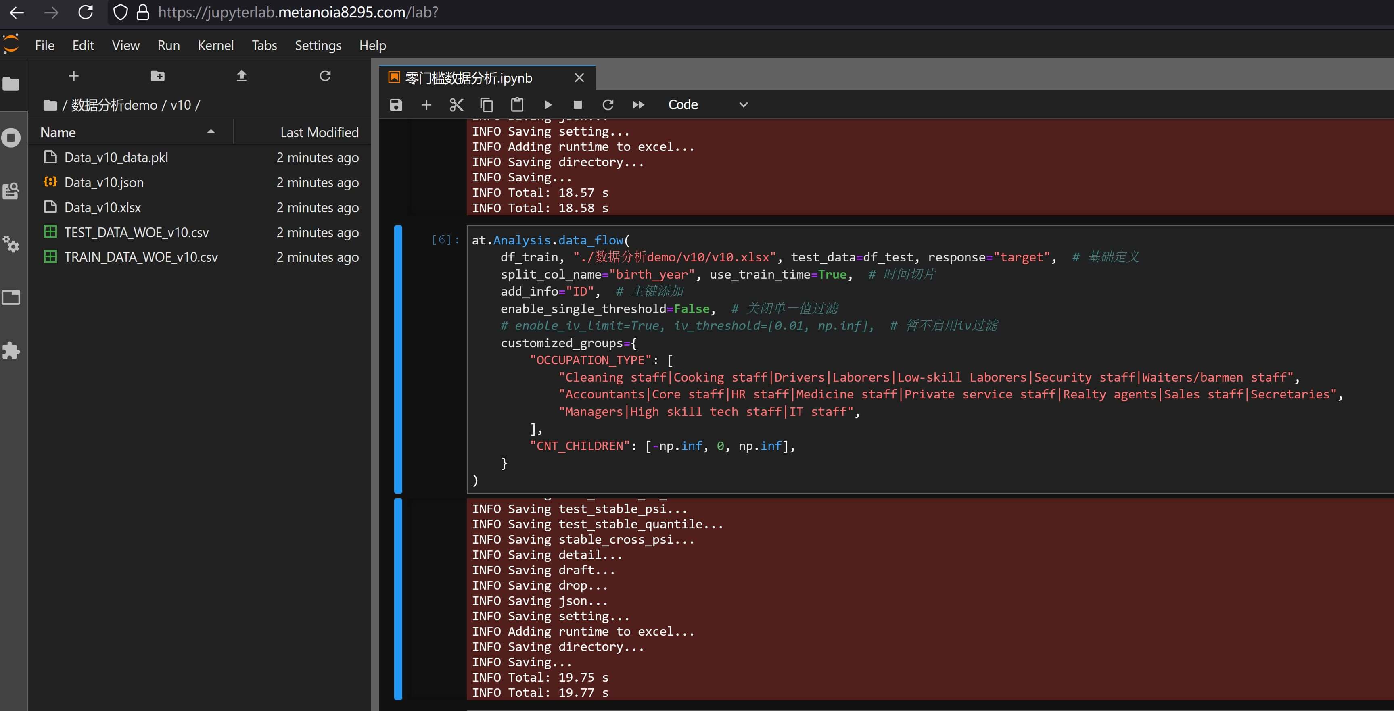This screenshot has width=1394, height=711.
Task: Sort files by Last Modified
Action: (x=319, y=133)
